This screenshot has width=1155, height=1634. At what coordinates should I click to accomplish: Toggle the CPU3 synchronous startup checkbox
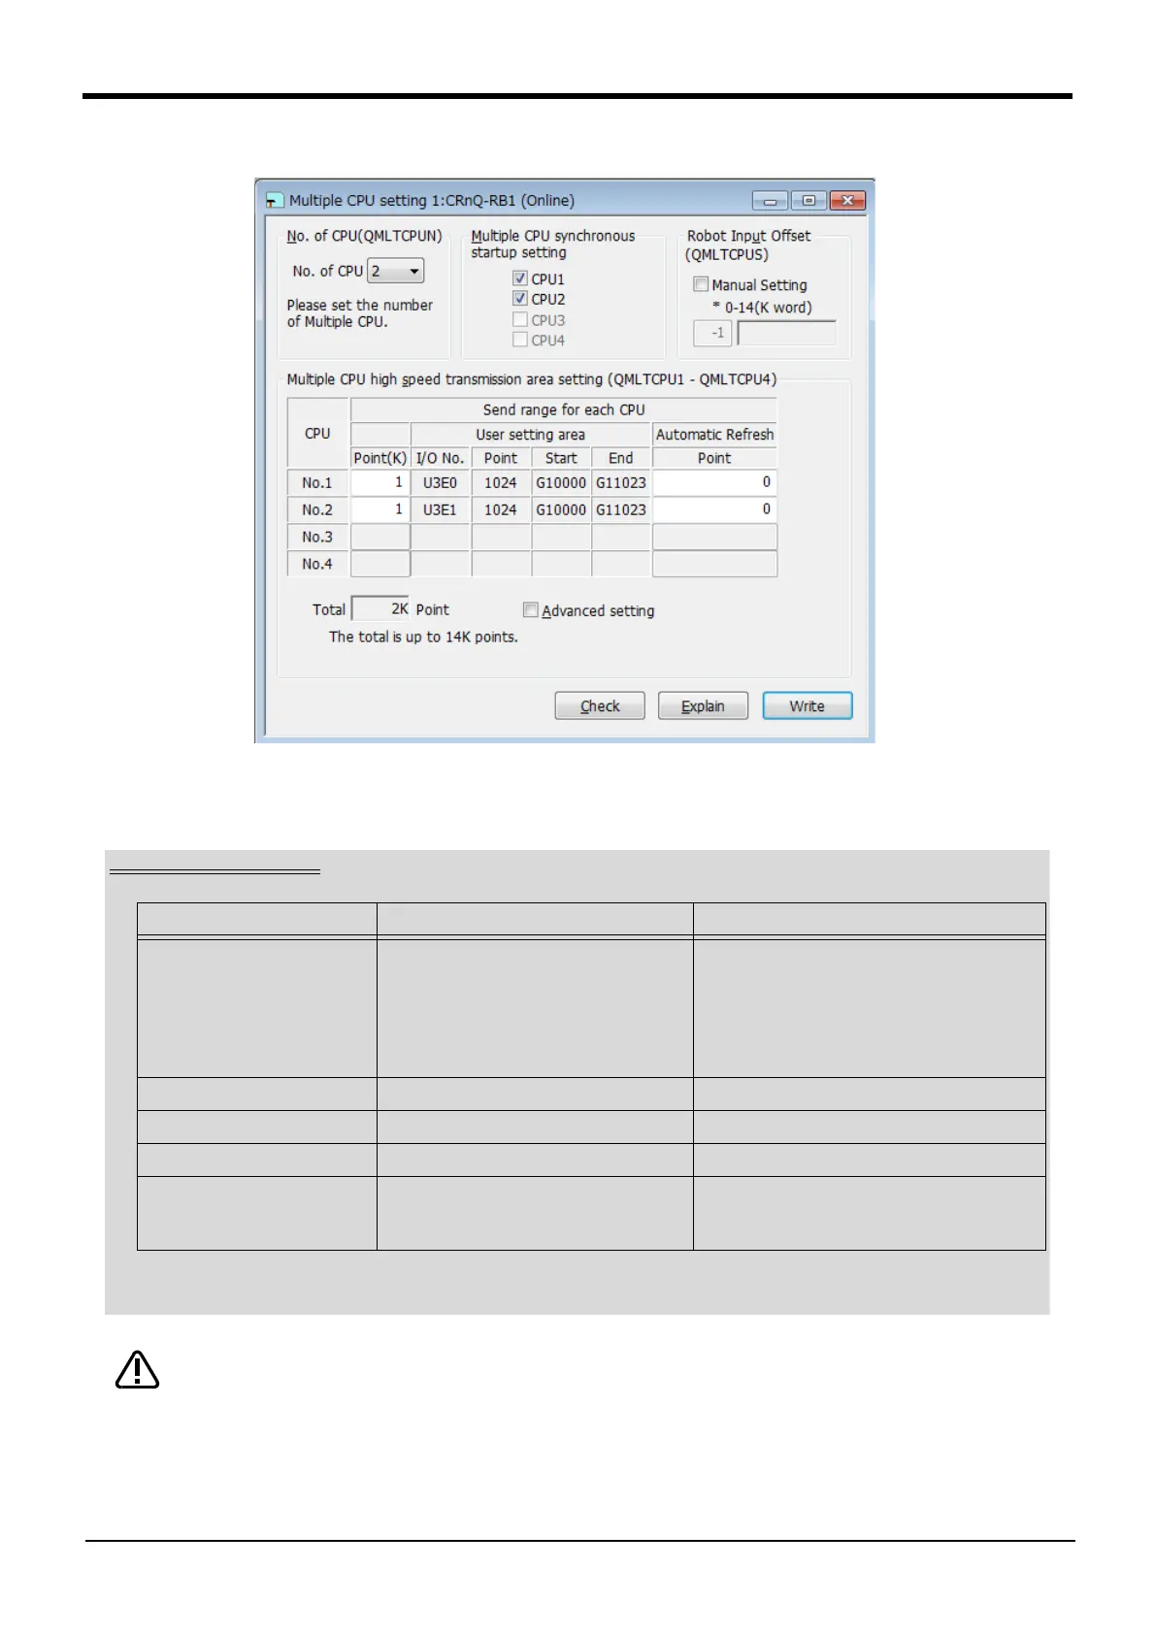[x=520, y=319]
